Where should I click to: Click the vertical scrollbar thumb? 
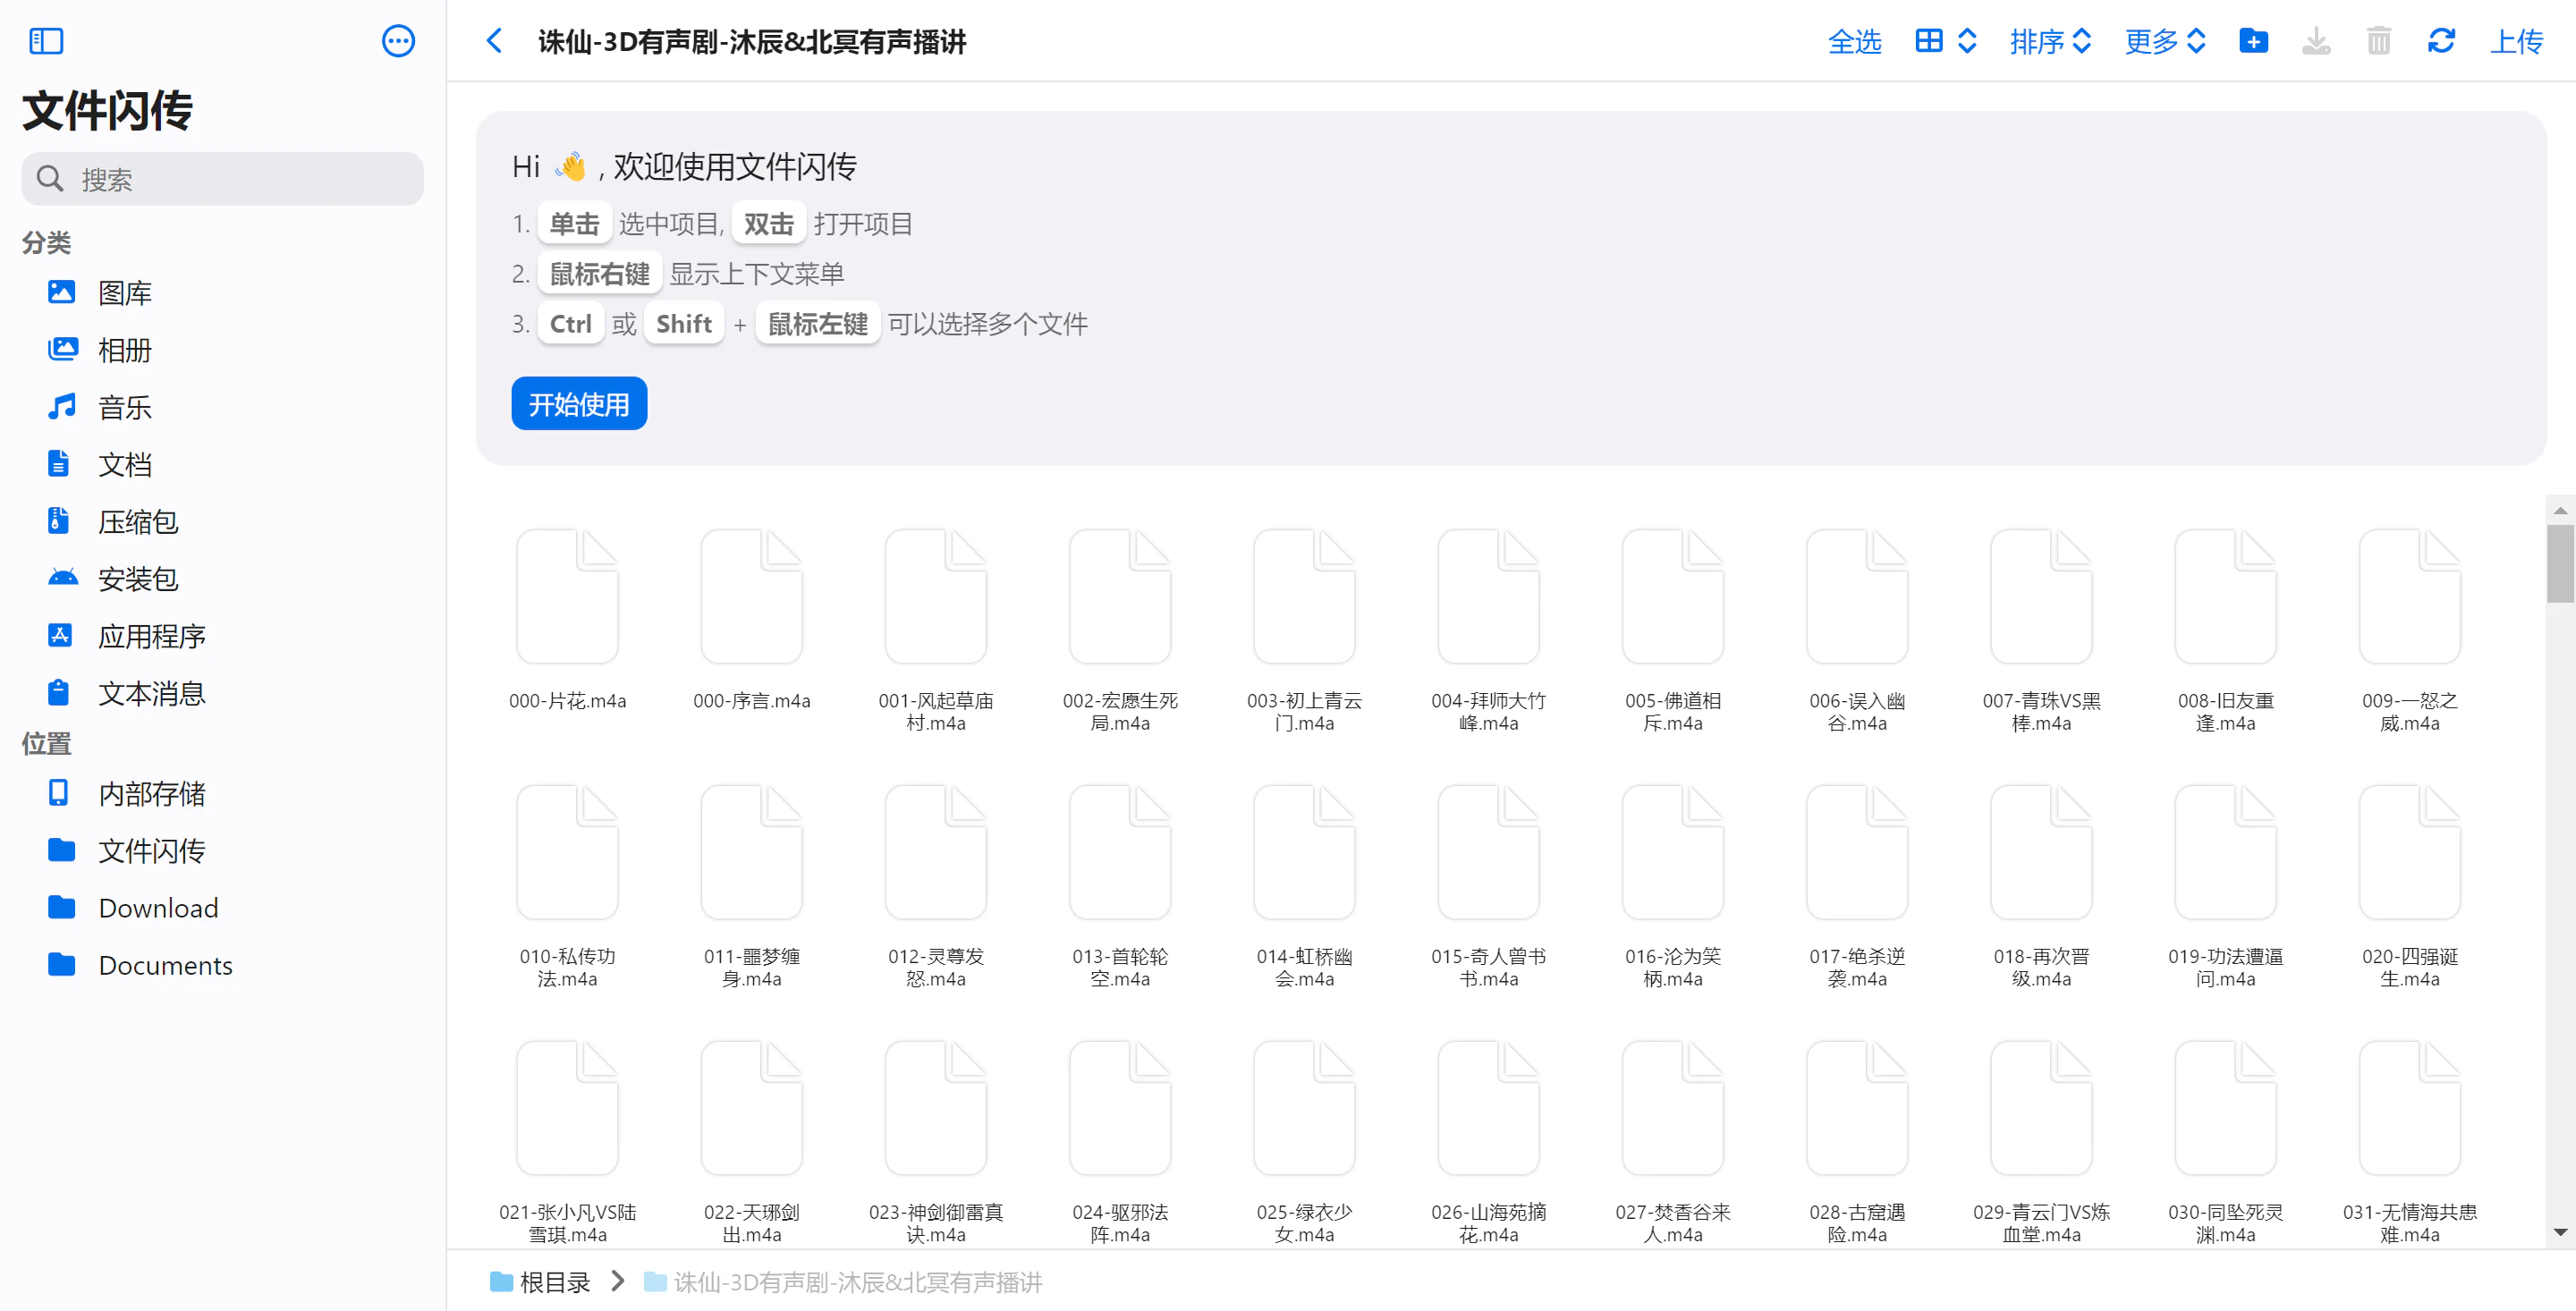(x=2560, y=563)
